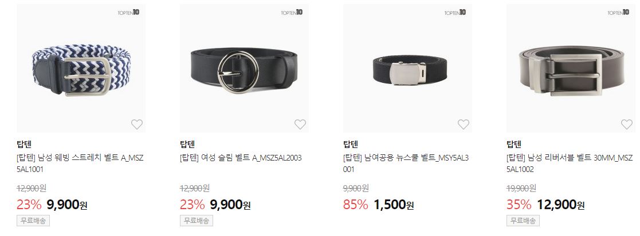Click 탑텐 brand name above reversible belt
The width and height of the screenshot is (640, 236).
[x=514, y=144]
